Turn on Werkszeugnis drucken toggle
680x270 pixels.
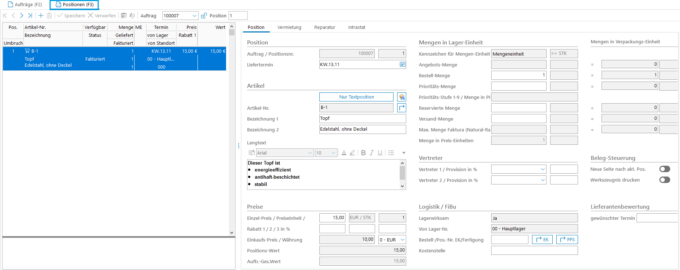(x=664, y=180)
